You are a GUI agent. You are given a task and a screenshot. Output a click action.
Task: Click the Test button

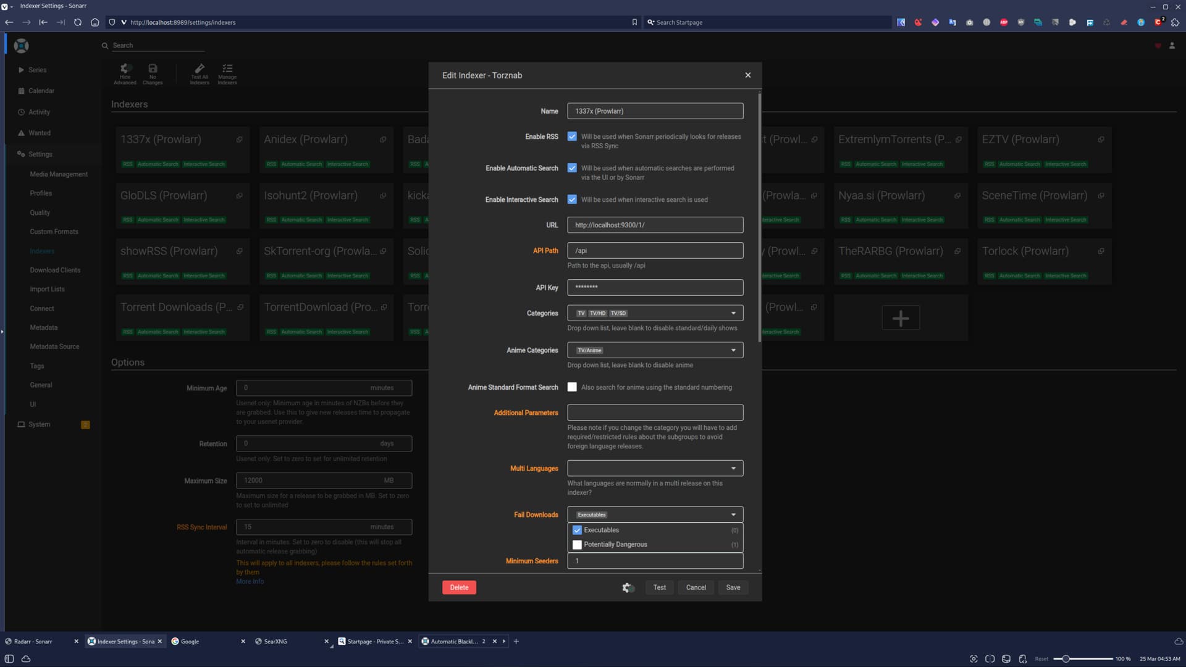pos(659,587)
